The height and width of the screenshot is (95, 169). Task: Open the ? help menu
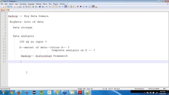[x=67, y=4]
